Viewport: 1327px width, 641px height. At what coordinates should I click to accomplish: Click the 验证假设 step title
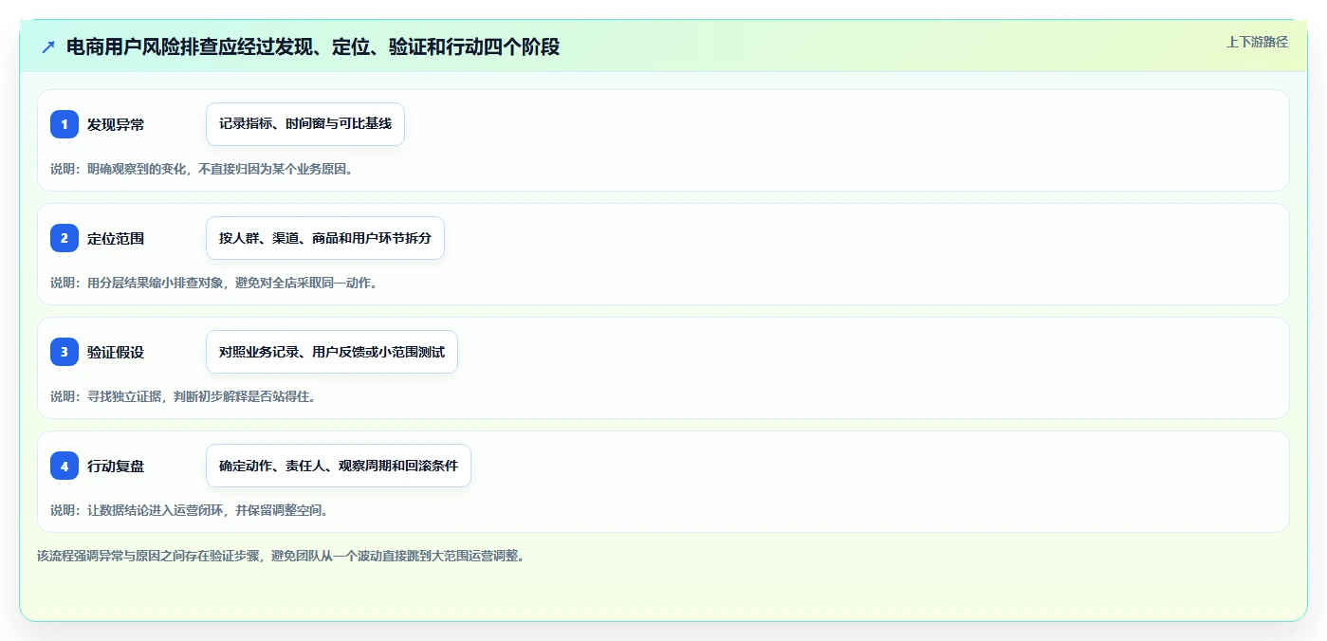tap(116, 352)
